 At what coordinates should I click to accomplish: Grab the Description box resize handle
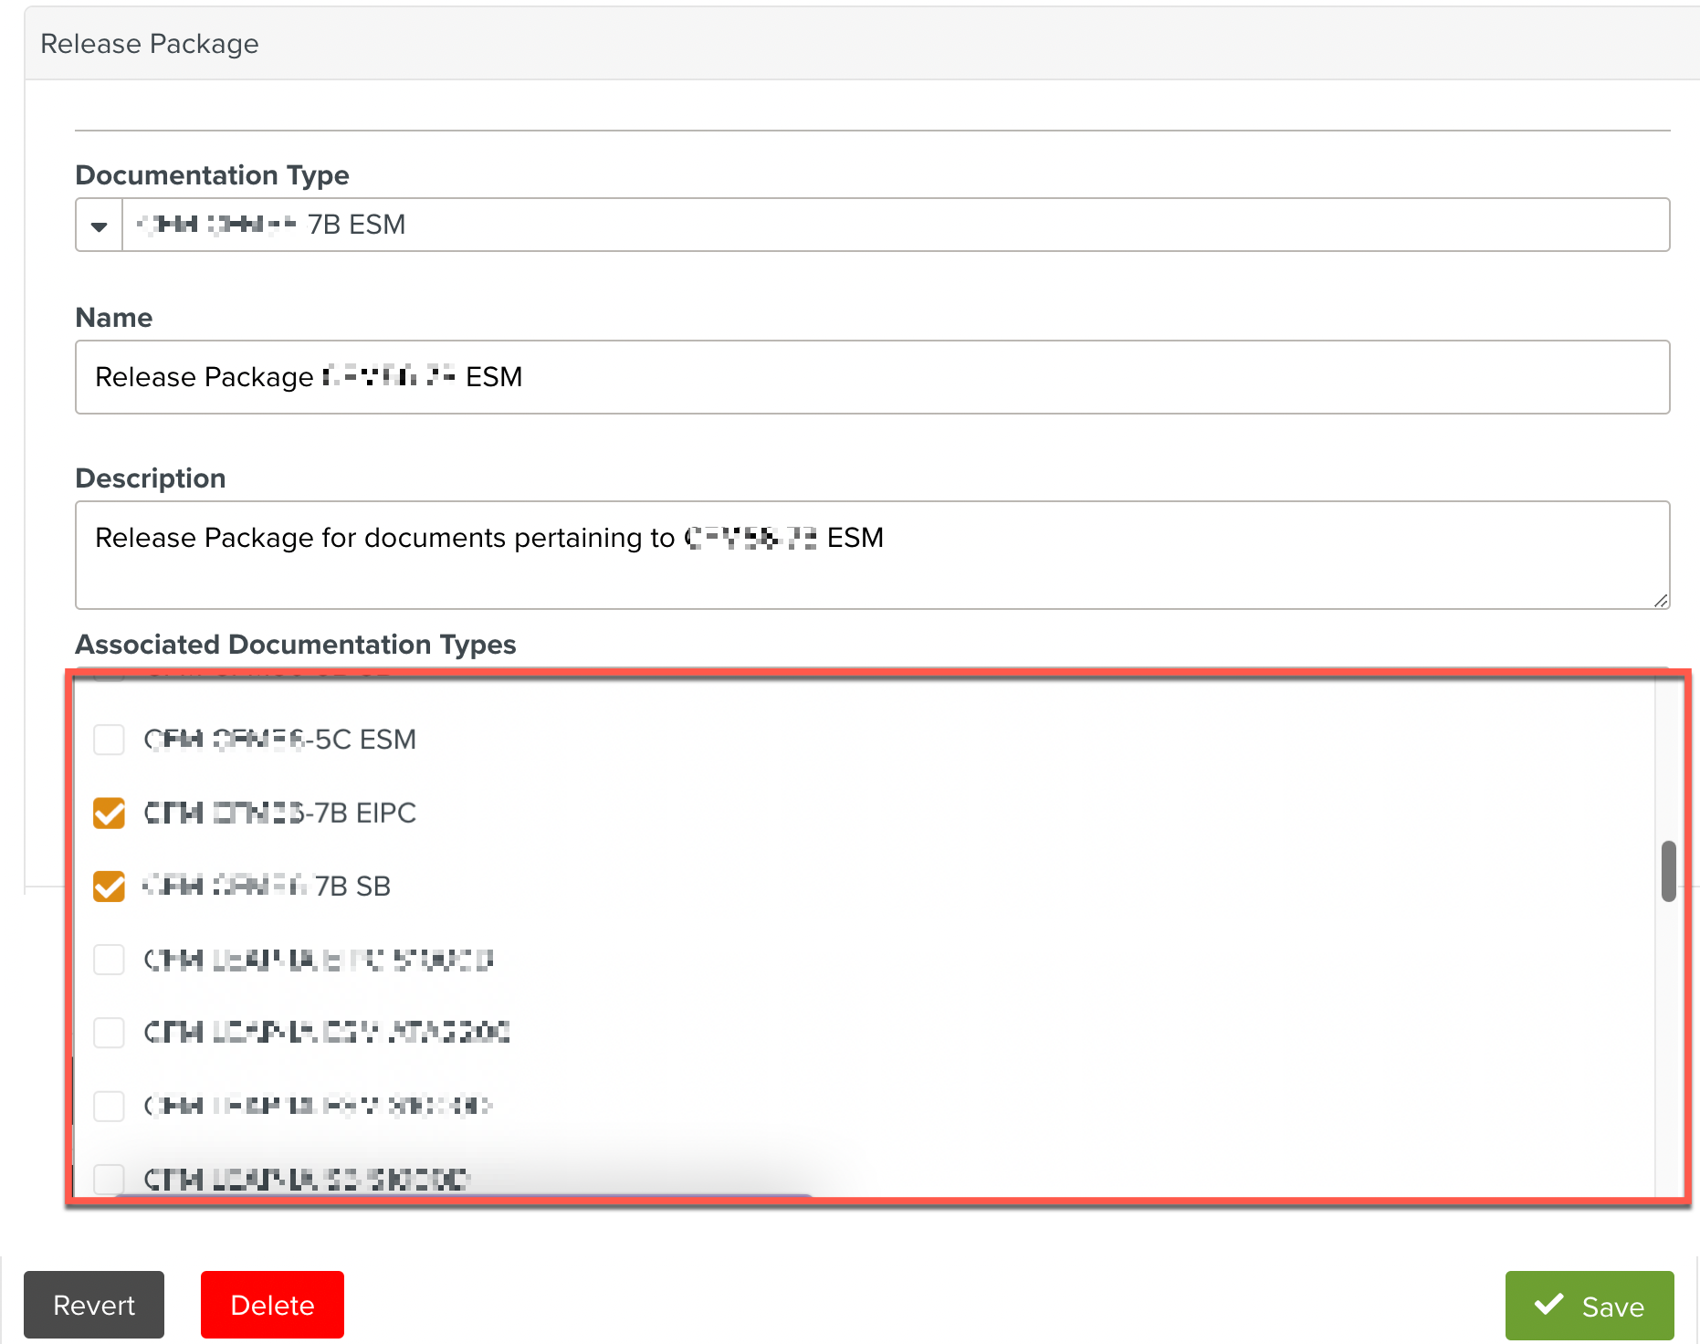click(x=1661, y=601)
